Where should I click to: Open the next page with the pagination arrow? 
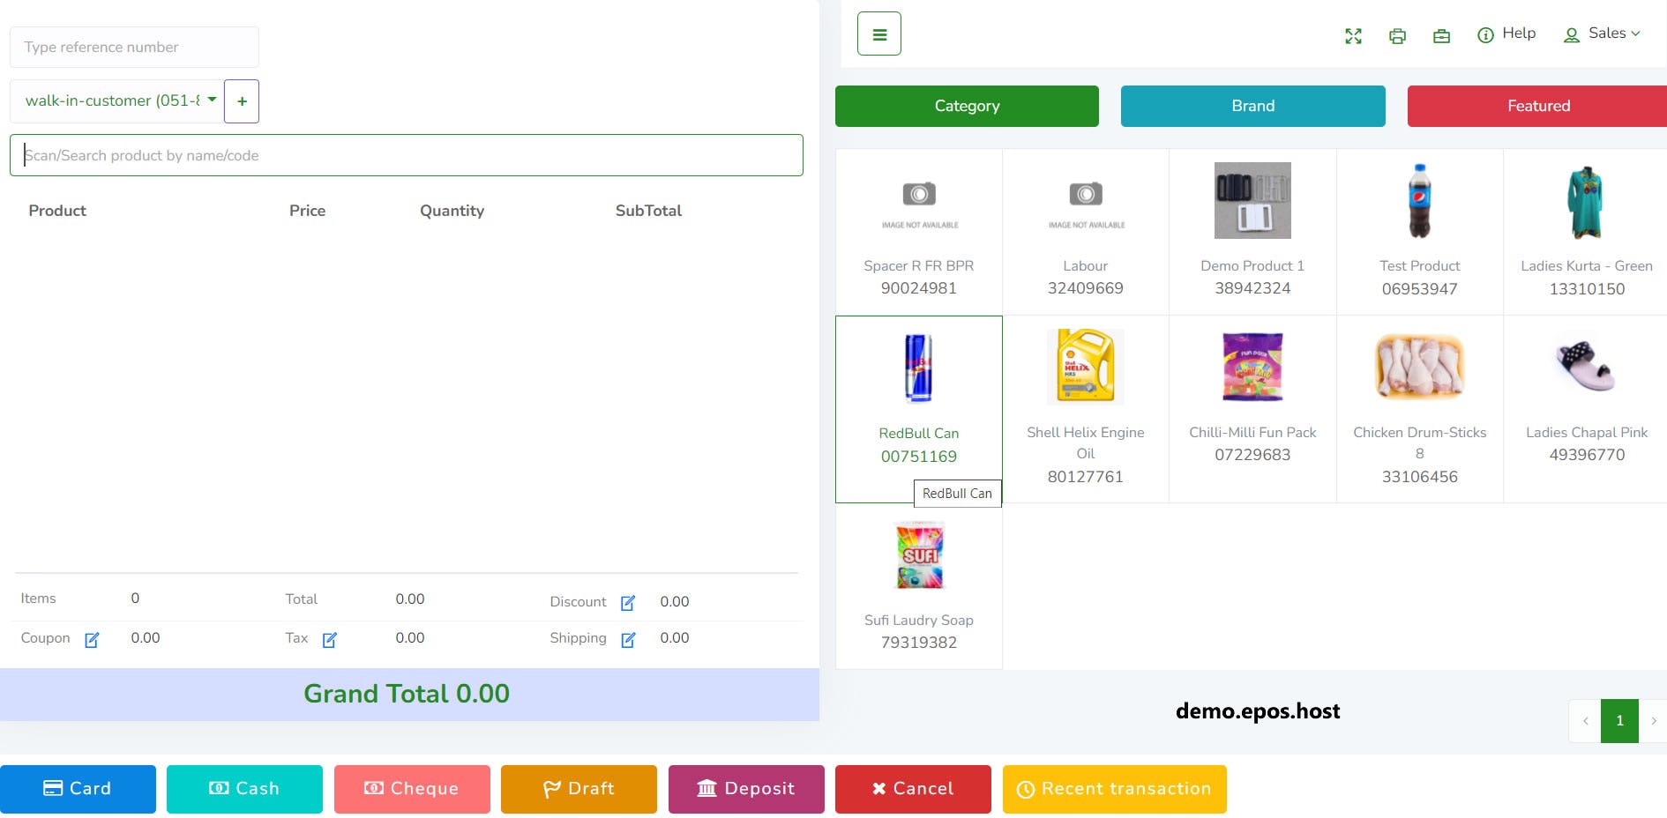coord(1655,720)
